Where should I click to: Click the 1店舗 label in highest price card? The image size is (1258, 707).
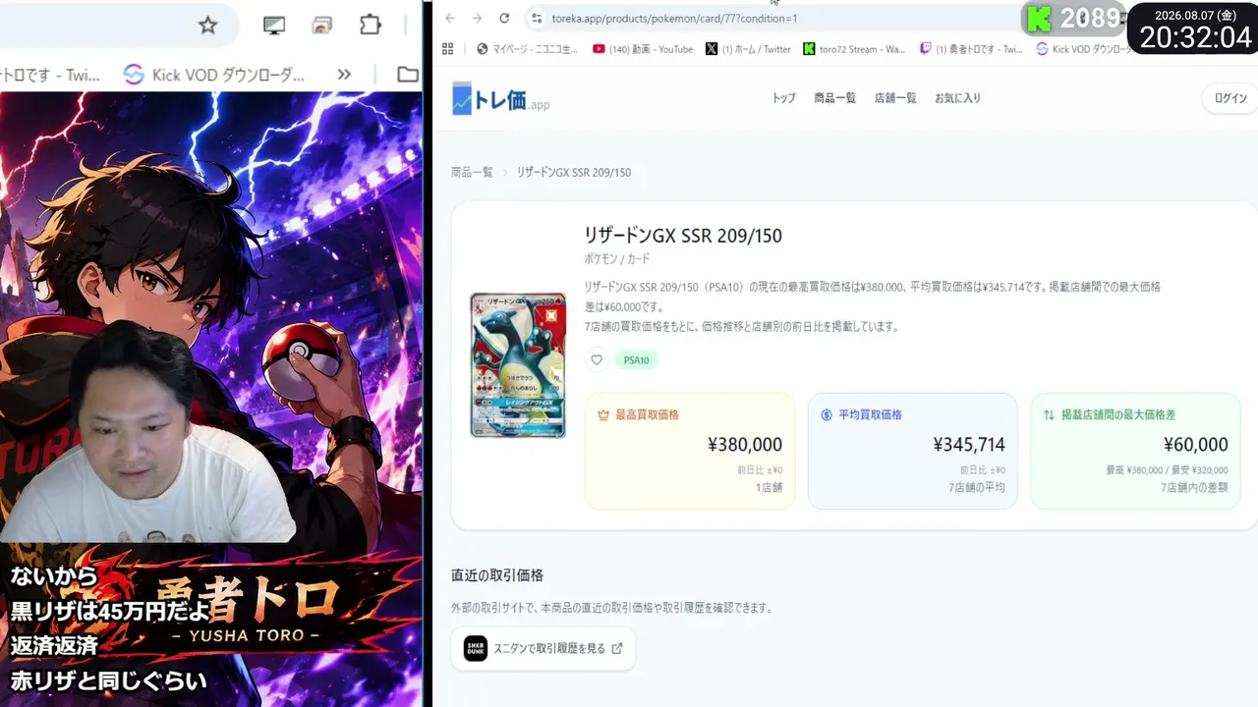click(x=770, y=487)
